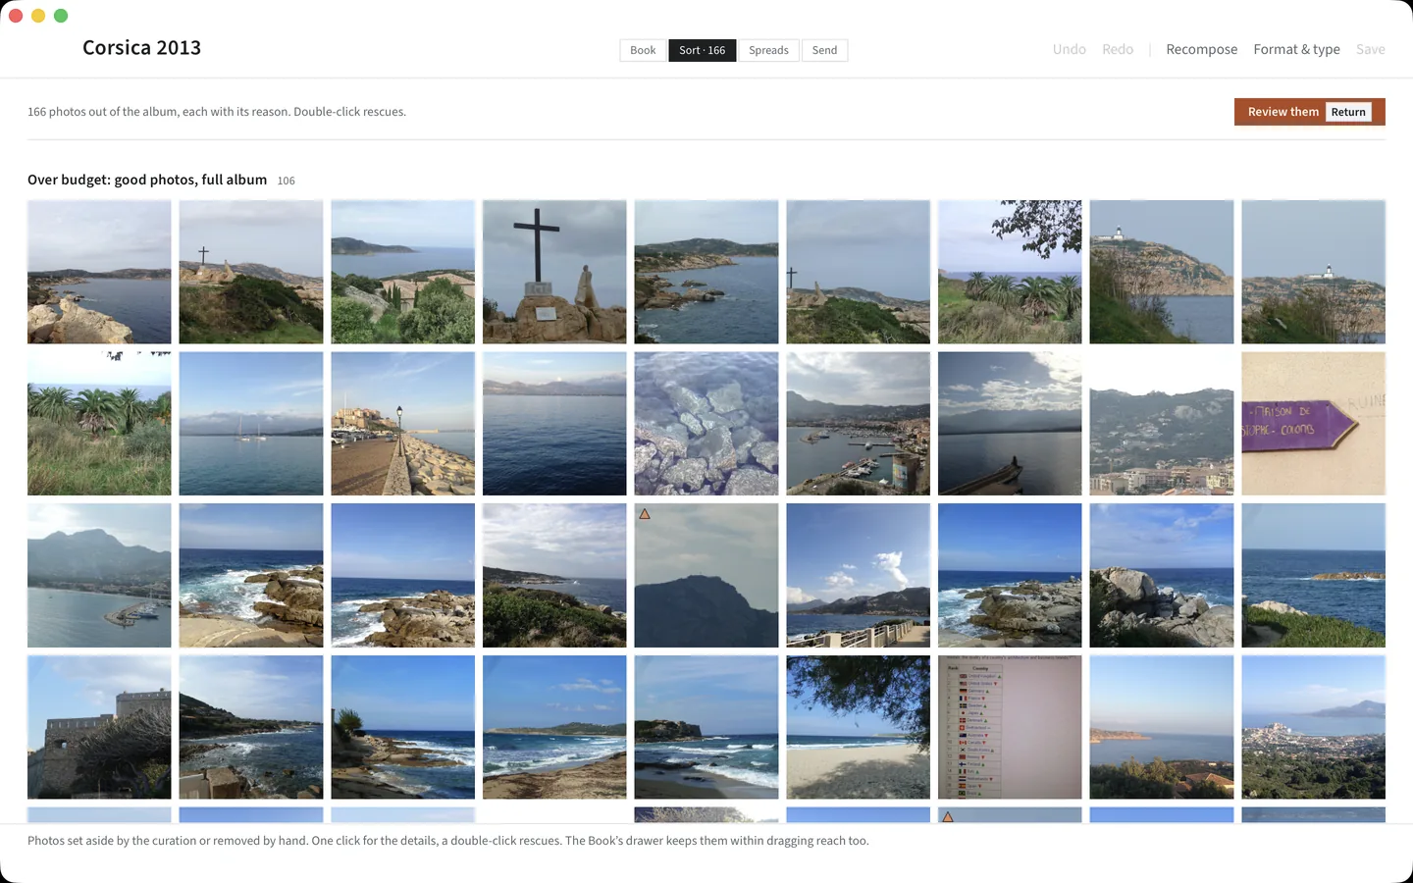Select the town and bay aerial photo

coord(1313,727)
